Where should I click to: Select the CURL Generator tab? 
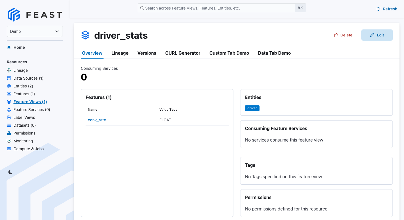click(x=183, y=53)
